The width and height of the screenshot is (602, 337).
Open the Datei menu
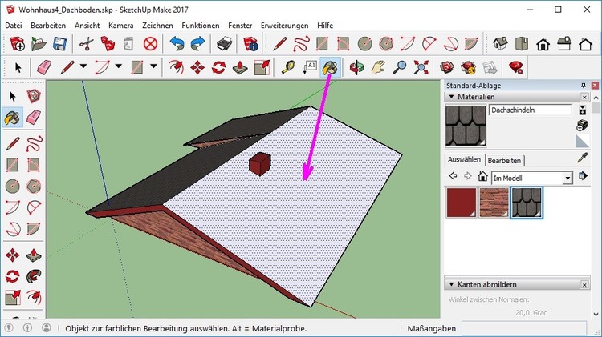[14, 26]
